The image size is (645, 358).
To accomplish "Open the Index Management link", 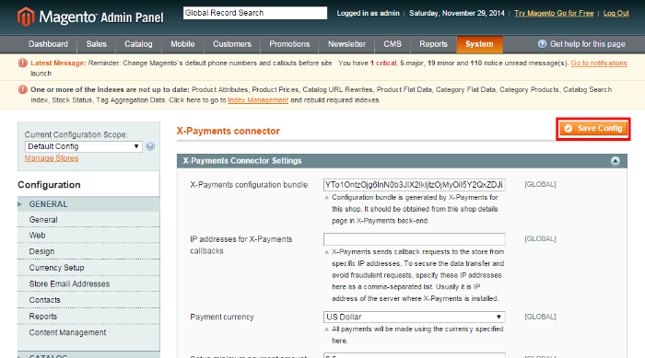I will (258, 100).
